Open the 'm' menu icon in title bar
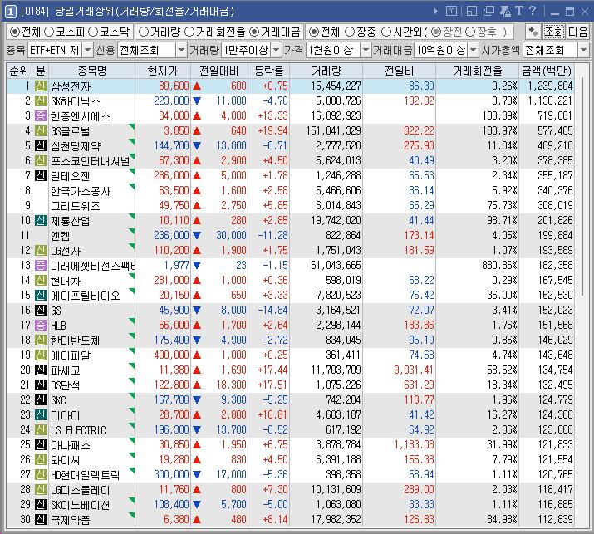 click(451, 11)
